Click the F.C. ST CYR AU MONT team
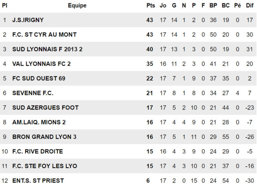The width and height of the screenshot is (257, 187). [x=39, y=35]
